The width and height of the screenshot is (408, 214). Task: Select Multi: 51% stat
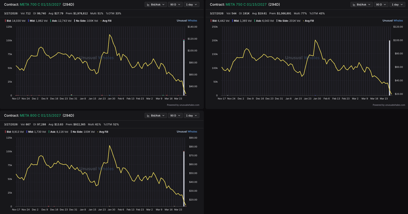click(97, 13)
